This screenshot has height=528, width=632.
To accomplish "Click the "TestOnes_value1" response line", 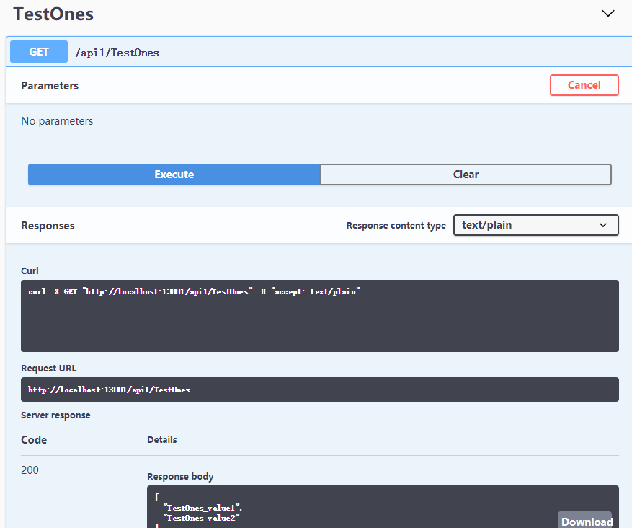I will coord(202,507).
